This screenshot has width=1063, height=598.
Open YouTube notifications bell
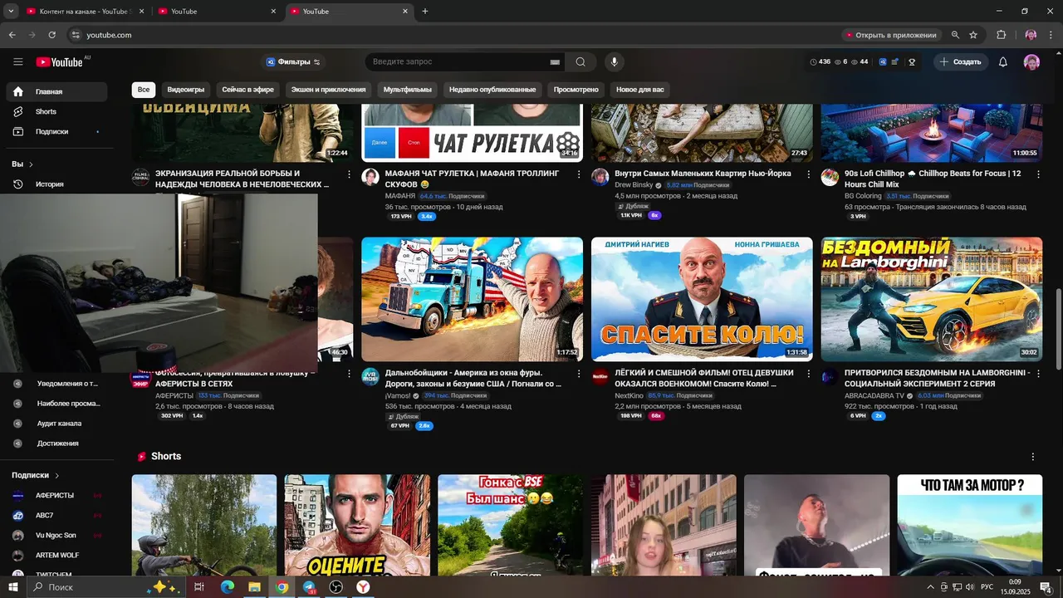pos(1002,62)
